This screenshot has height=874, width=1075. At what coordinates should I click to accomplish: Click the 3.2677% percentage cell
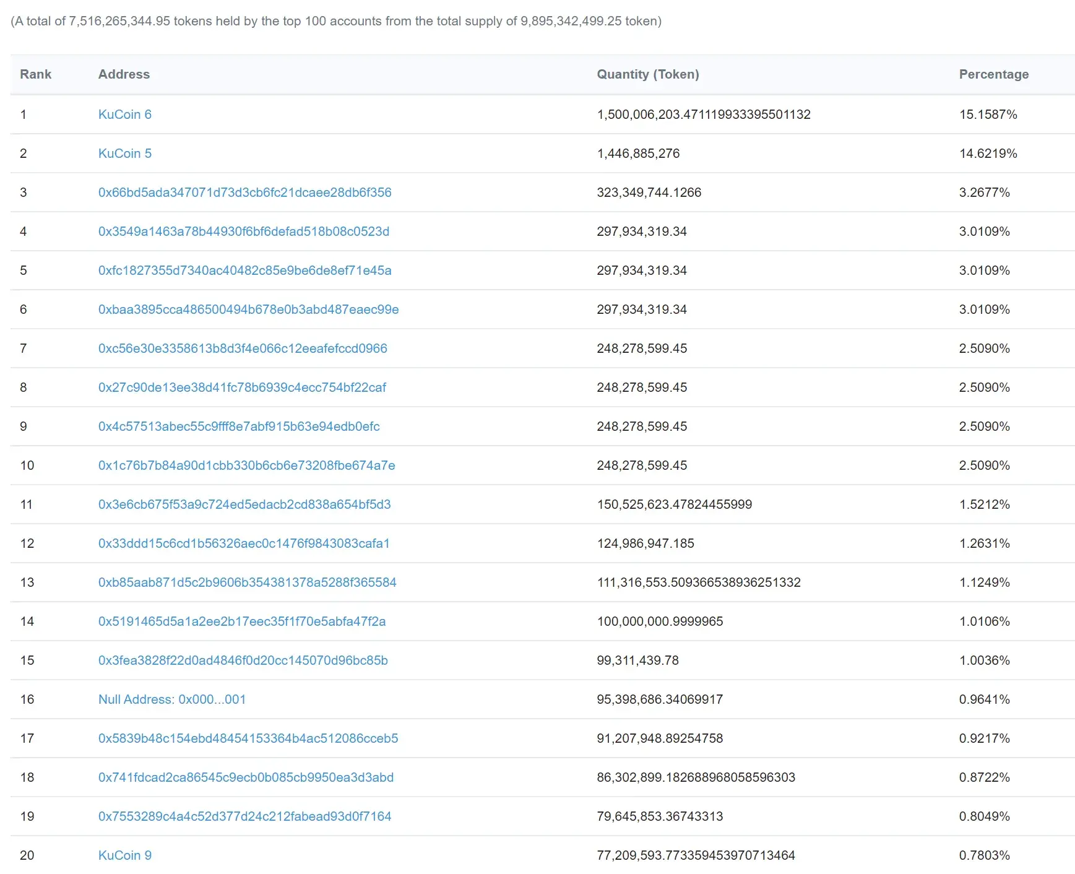click(985, 193)
